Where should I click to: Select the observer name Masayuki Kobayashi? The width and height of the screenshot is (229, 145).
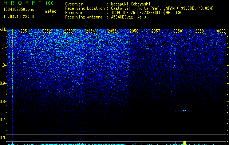(x=131, y=4)
